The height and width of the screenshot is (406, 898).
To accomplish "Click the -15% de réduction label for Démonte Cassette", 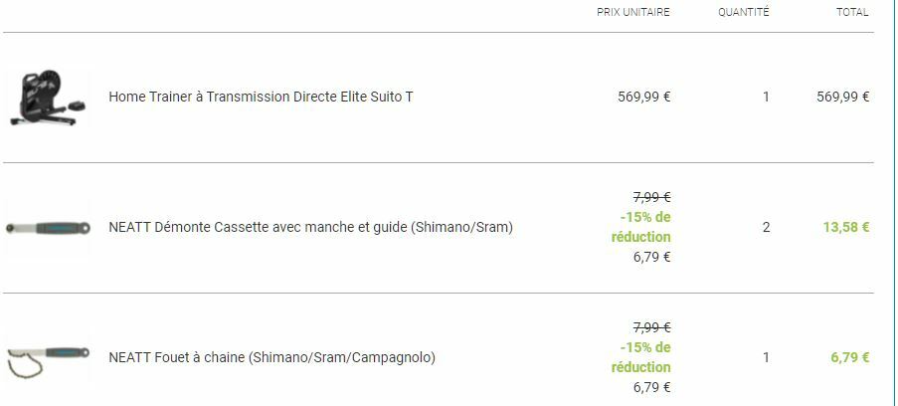I will point(641,227).
